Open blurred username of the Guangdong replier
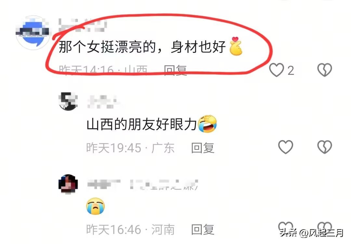Viewport: 351px width, 244px height. click(103, 102)
